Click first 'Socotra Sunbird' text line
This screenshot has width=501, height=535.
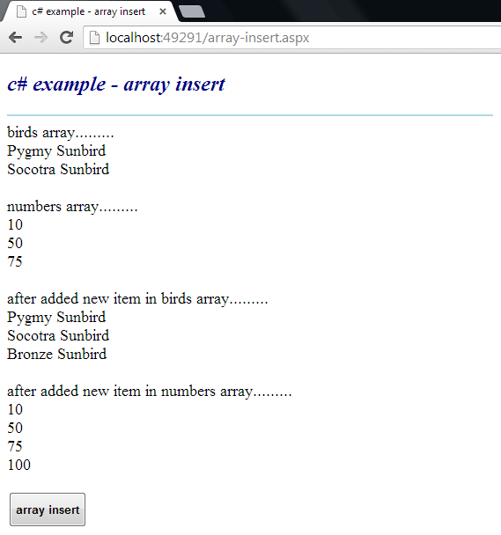coord(58,169)
